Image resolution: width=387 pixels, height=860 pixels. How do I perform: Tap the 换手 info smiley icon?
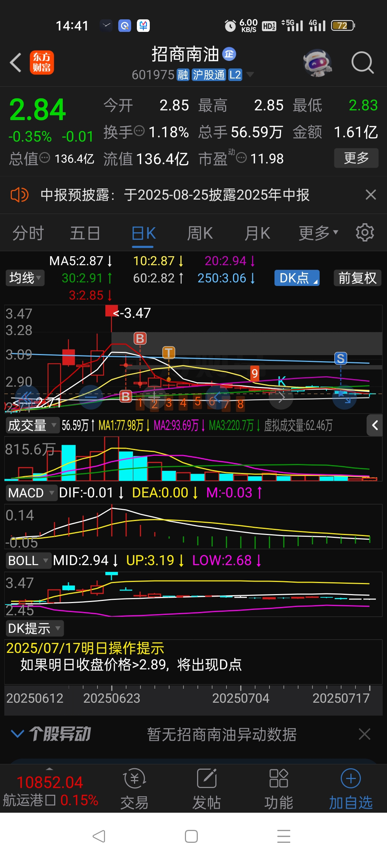tap(139, 131)
